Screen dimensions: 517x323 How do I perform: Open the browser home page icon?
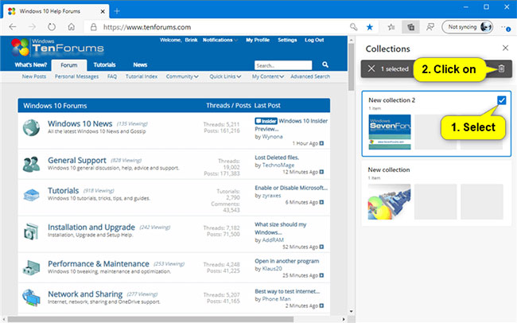(x=72, y=27)
